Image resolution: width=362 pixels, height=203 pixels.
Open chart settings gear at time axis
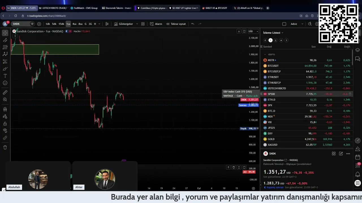click(x=253, y=188)
